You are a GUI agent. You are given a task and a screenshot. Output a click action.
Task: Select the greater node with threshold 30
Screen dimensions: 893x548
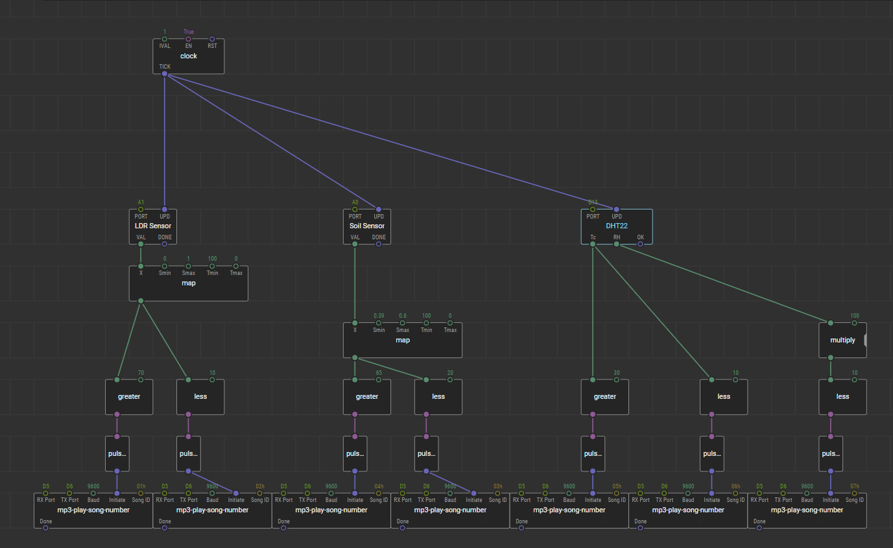605,397
